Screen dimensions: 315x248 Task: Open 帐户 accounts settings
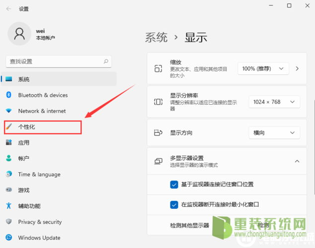tap(59, 158)
